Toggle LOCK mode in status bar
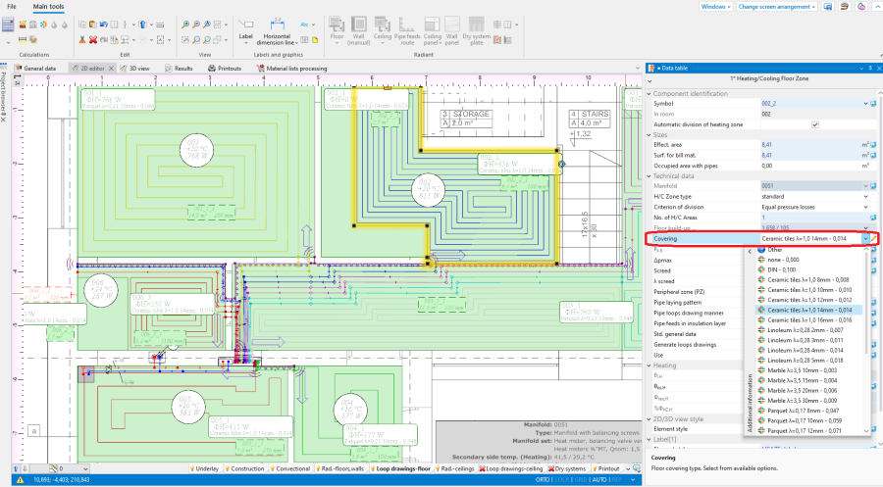 tap(562, 480)
